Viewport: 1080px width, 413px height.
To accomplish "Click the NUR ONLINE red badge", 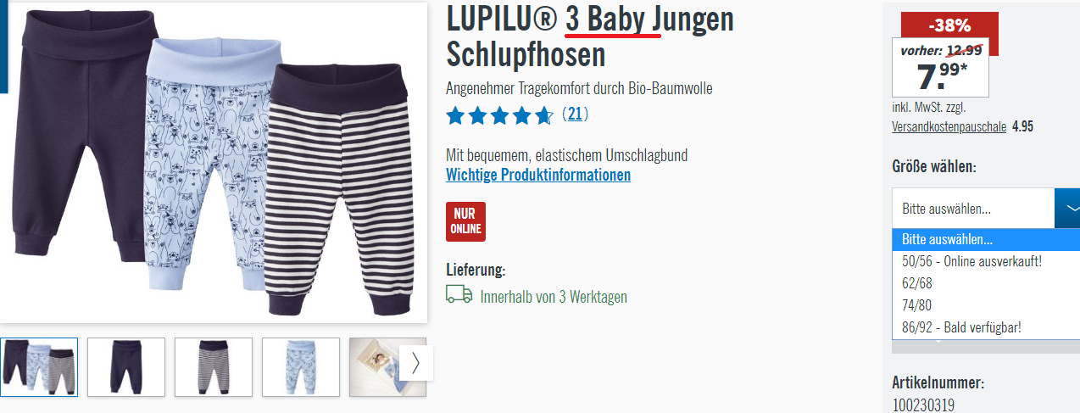I will [465, 221].
